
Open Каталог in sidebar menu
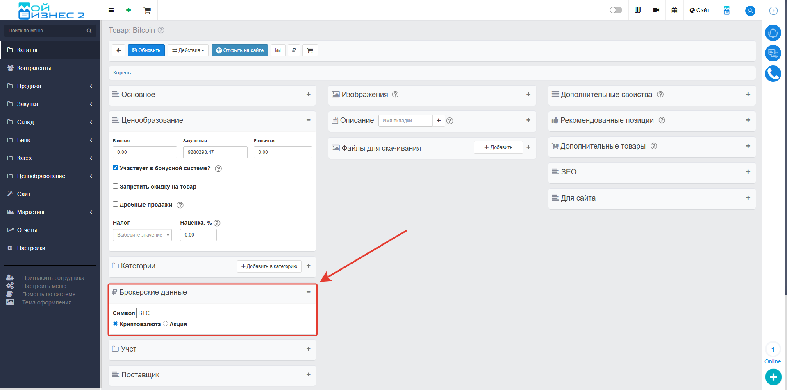[50, 50]
